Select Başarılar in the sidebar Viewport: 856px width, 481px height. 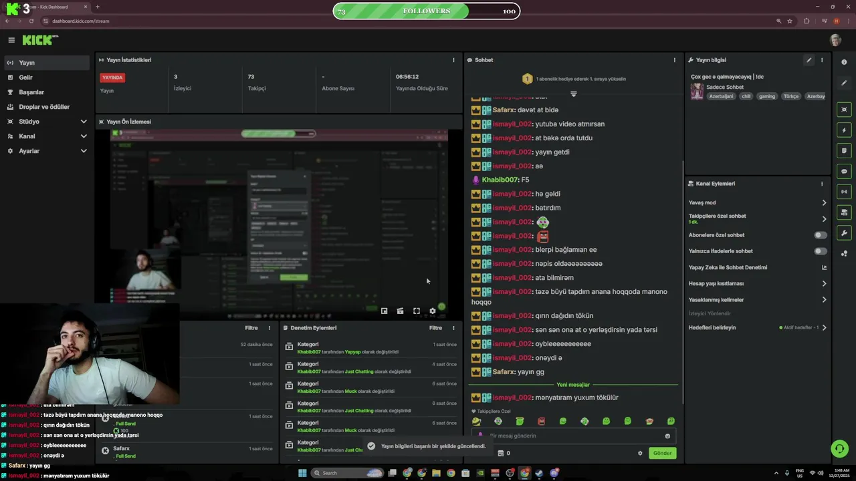45,92
